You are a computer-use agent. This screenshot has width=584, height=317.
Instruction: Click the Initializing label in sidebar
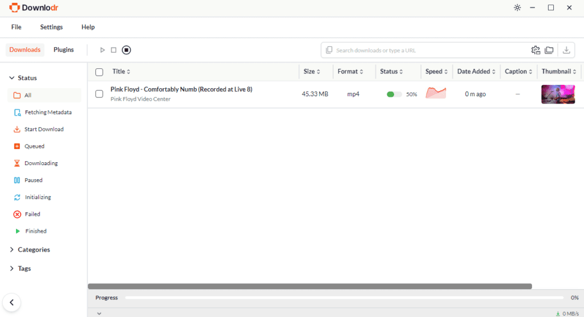38,197
